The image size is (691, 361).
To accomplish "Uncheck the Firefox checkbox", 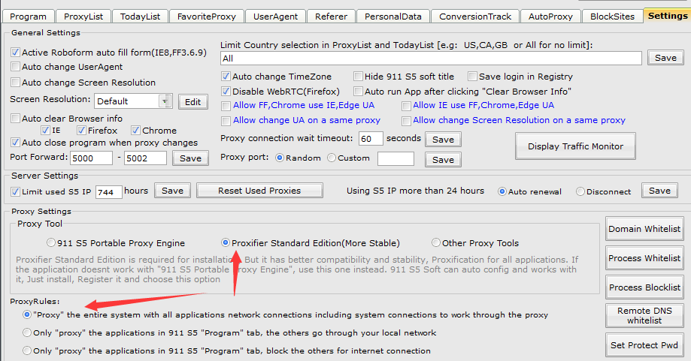I will (x=81, y=130).
